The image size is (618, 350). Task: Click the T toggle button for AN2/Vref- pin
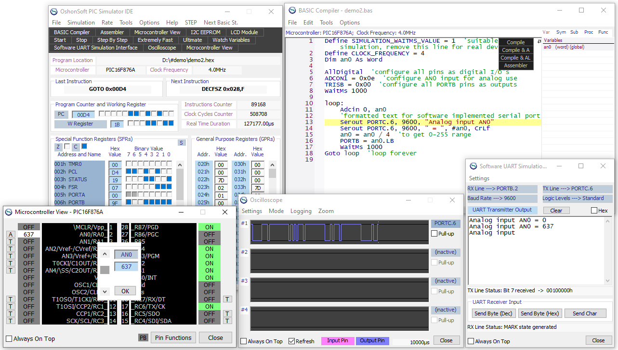[x=10, y=249]
